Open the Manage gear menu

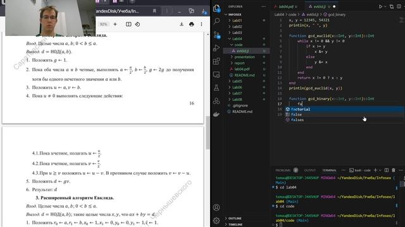coord(216,220)
